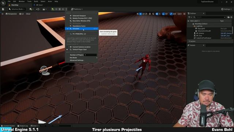This screenshot has height=132, width=234.
Task: Open the viewport hamburger options menu
Action: coord(3,14)
